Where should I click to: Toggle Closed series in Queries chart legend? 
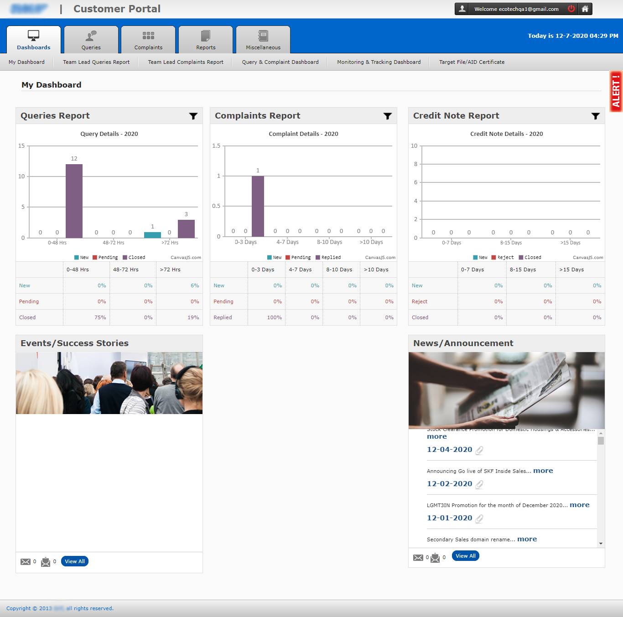134,258
